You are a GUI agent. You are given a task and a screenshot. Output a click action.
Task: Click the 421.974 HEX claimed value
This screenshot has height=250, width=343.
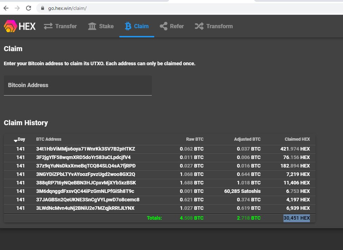(x=295, y=149)
